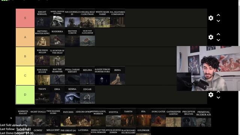Screen dimensions: 240x135
Task: Pick Gideon Ofnir from unranked pool
Action: coord(83,117)
